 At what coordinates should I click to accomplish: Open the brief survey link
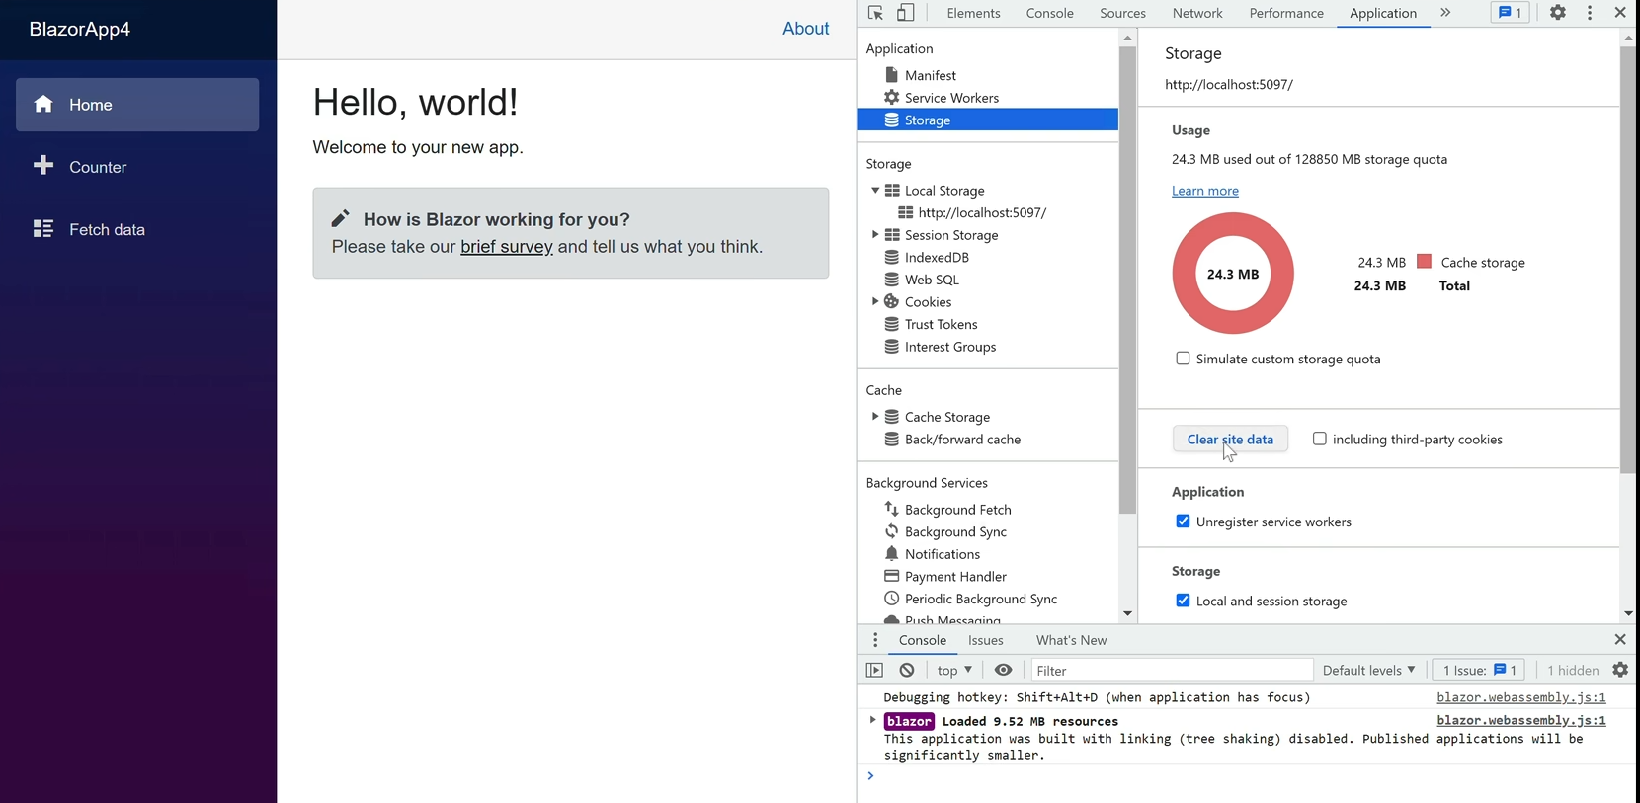(506, 247)
